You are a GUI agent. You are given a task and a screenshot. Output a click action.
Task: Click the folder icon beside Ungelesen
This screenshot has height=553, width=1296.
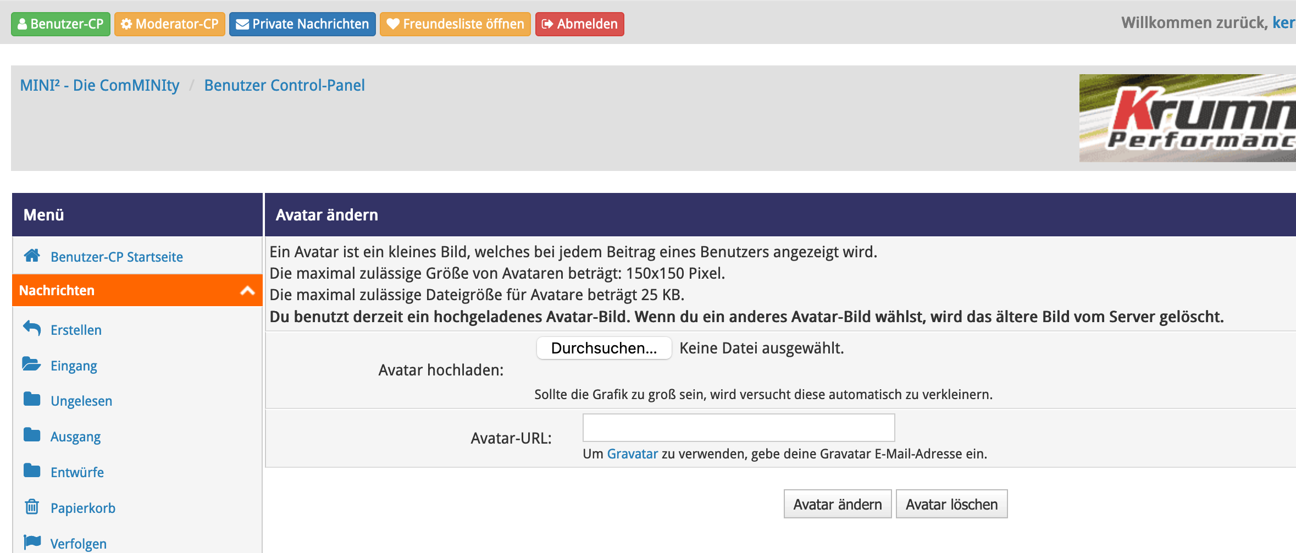32,400
